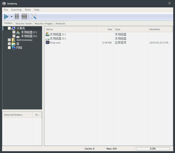The width and height of the screenshot is (175, 153).
Task: Click the 2014-02-23 modified date cell
Action: tap(160, 43)
